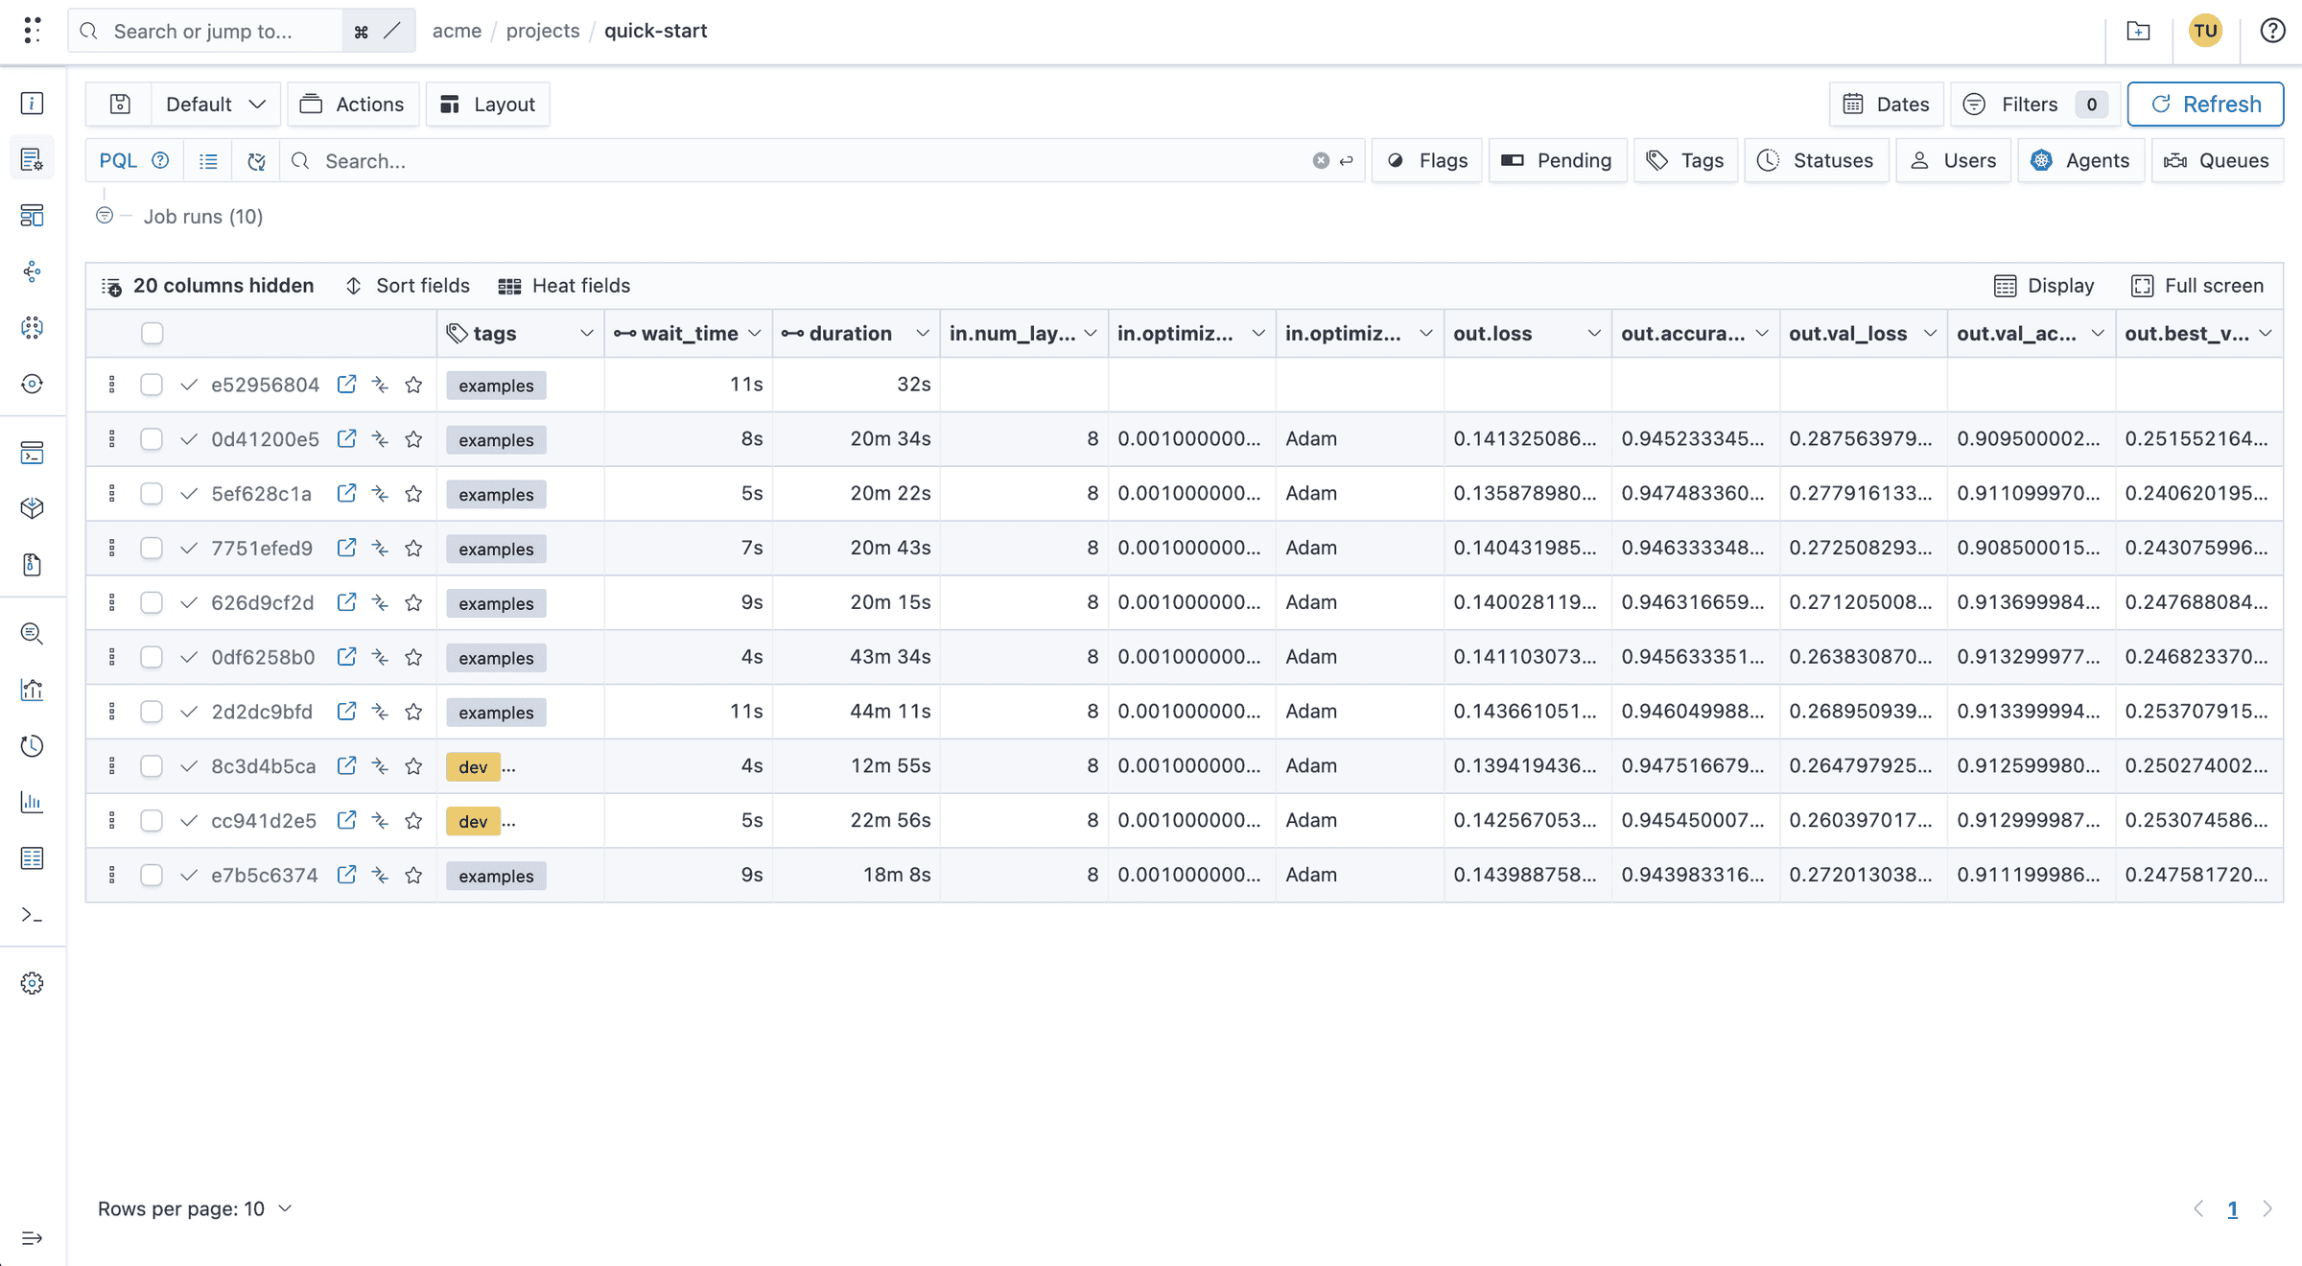Select all rows with the header checkbox

click(x=153, y=333)
